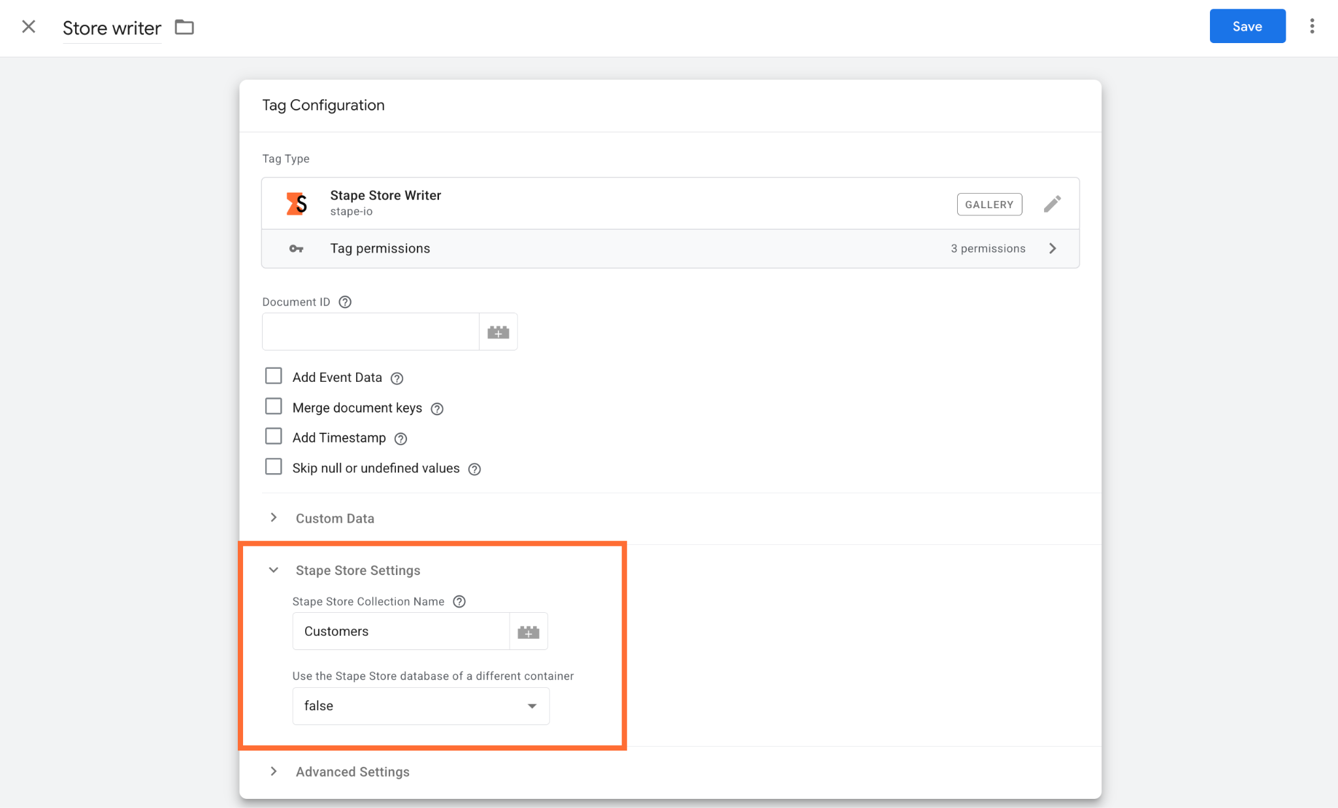This screenshot has width=1338, height=808.
Task: Click the Save button
Action: coord(1247,26)
